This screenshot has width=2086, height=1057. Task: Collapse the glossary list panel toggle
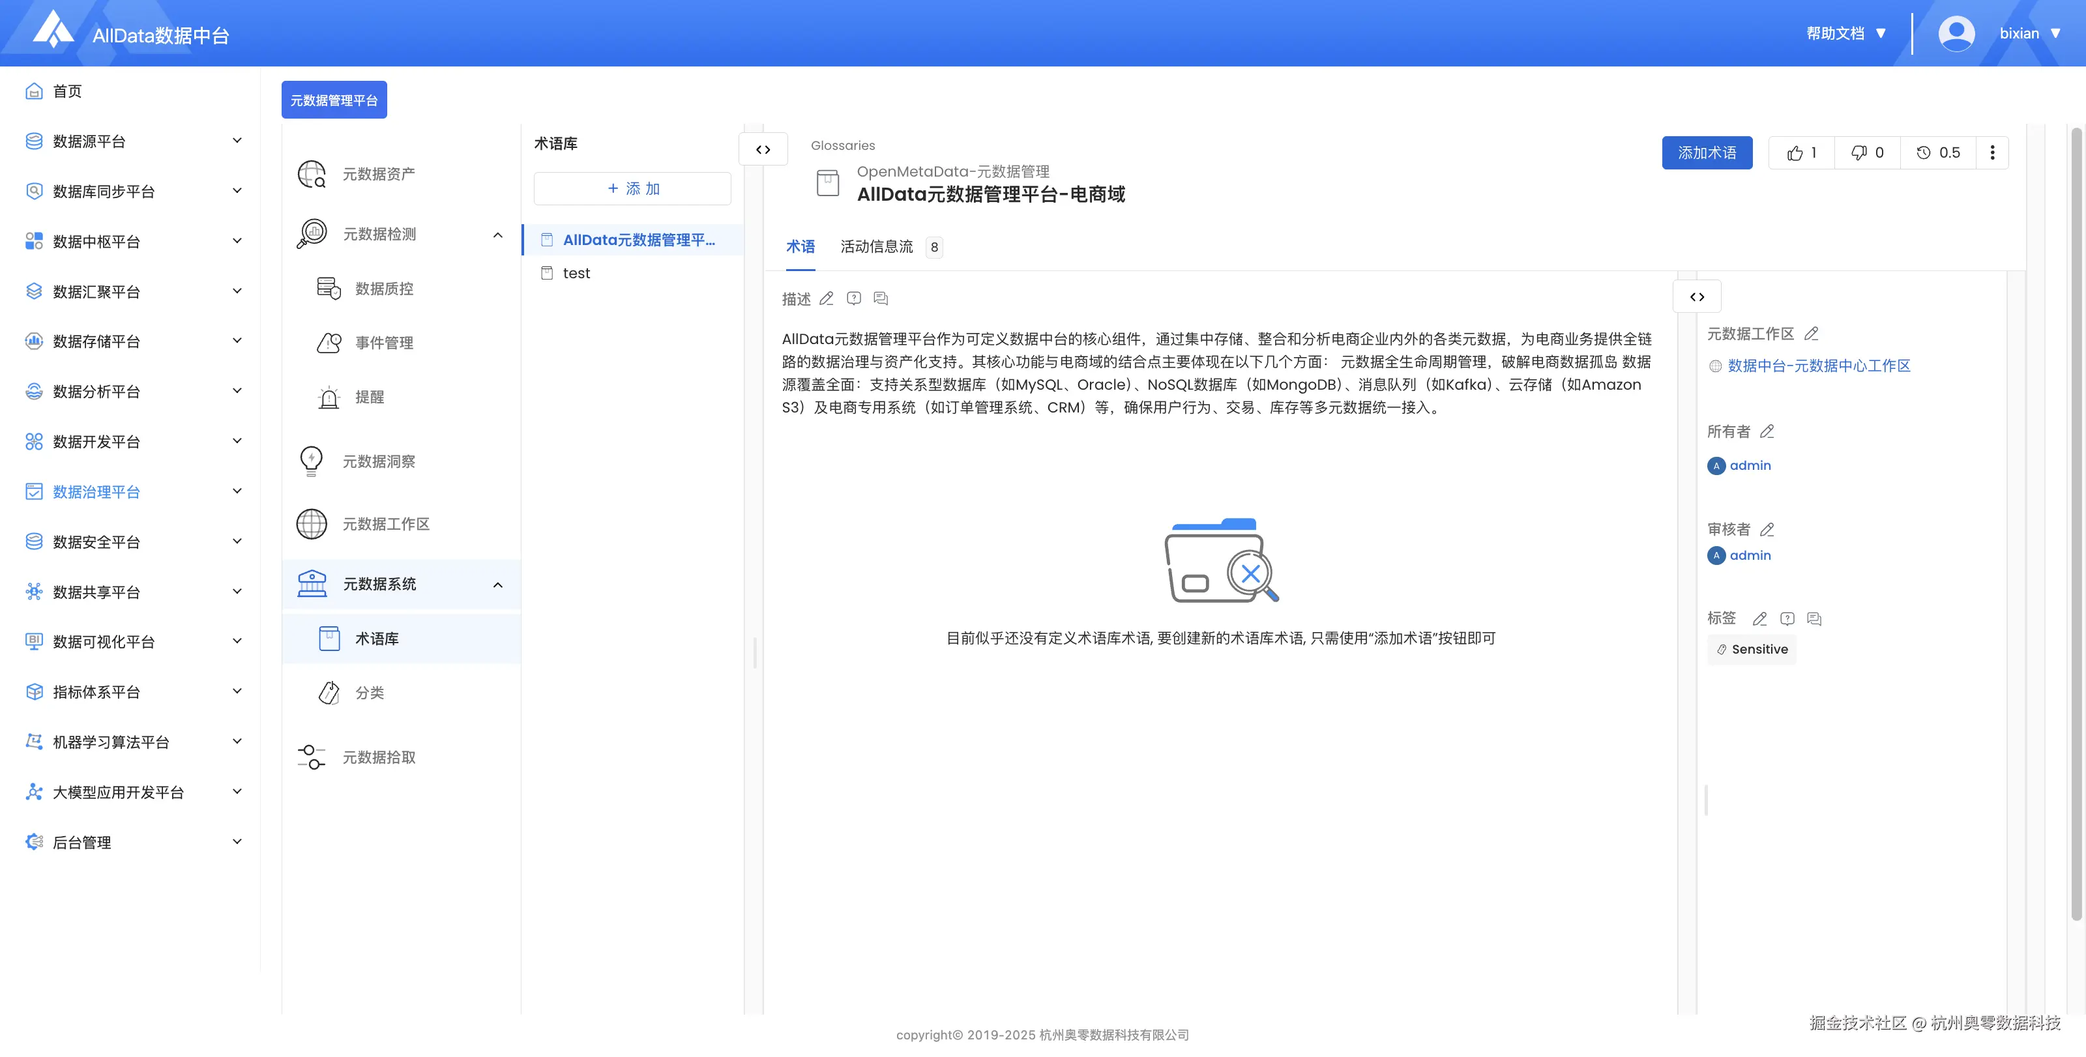763,150
